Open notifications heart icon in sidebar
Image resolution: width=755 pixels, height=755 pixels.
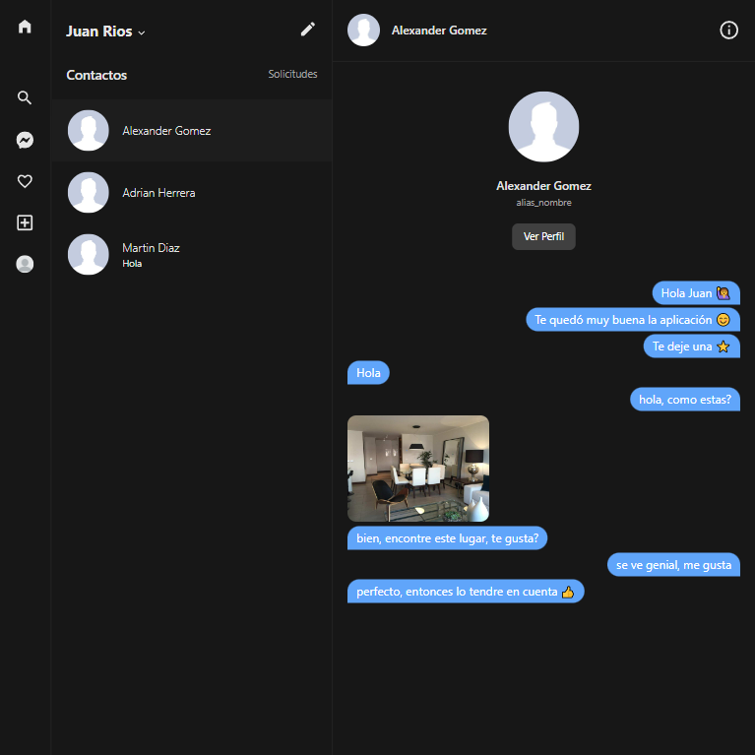(x=26, y=181)
